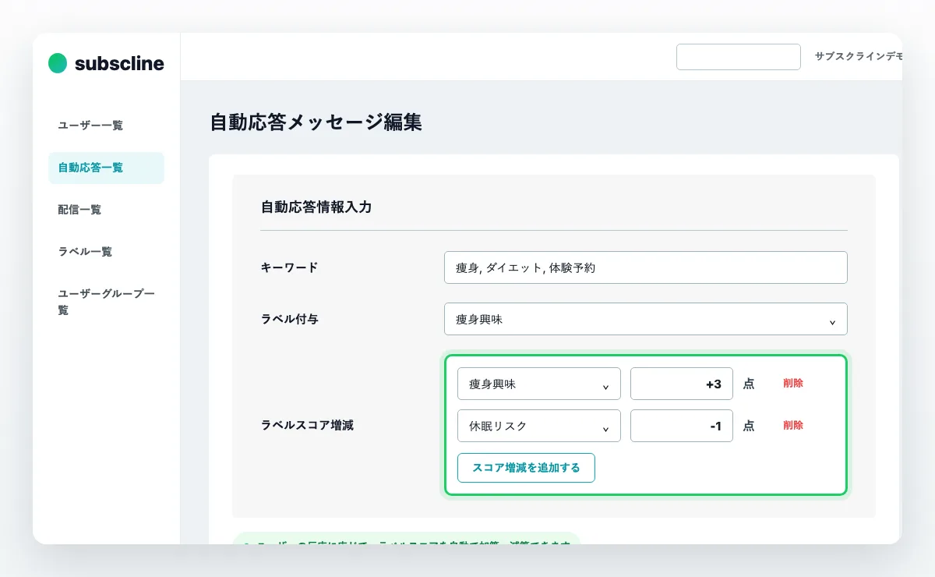Open the 痩身興味 score label dropdown

(x=539, y=384)
